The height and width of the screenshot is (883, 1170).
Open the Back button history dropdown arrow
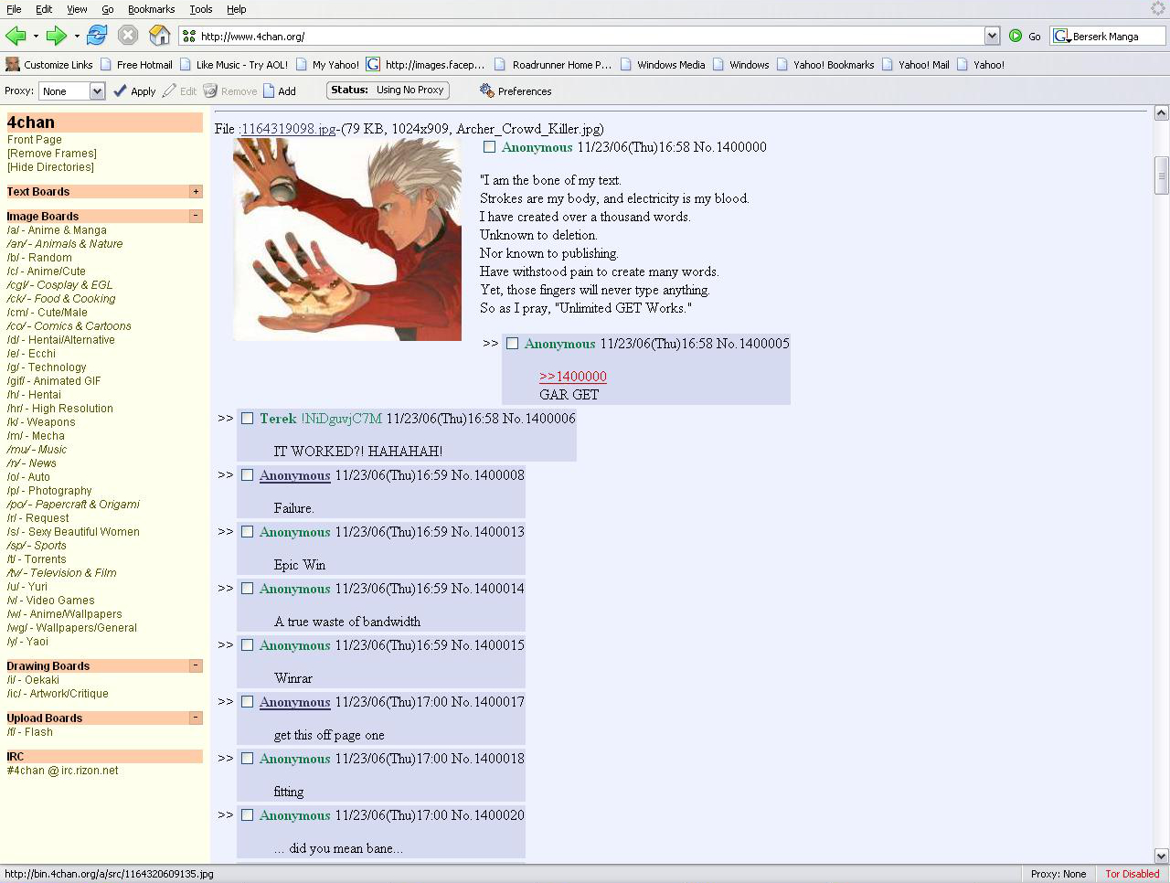point(36,37)
